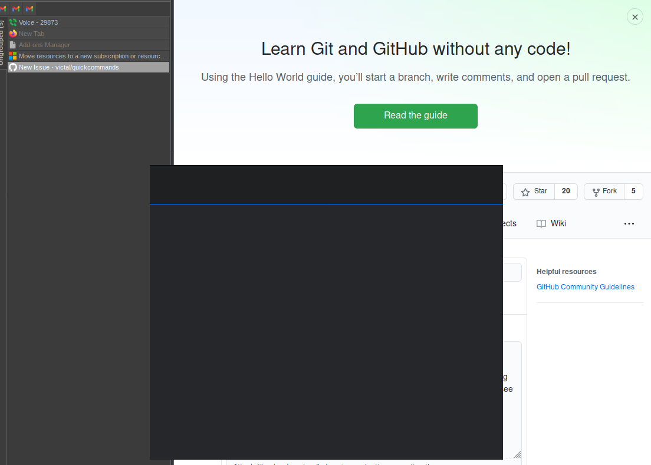Viewport: 651px width, 465px height.
Task: Click the star icon in Star button
Action: [x=525, y=192]
